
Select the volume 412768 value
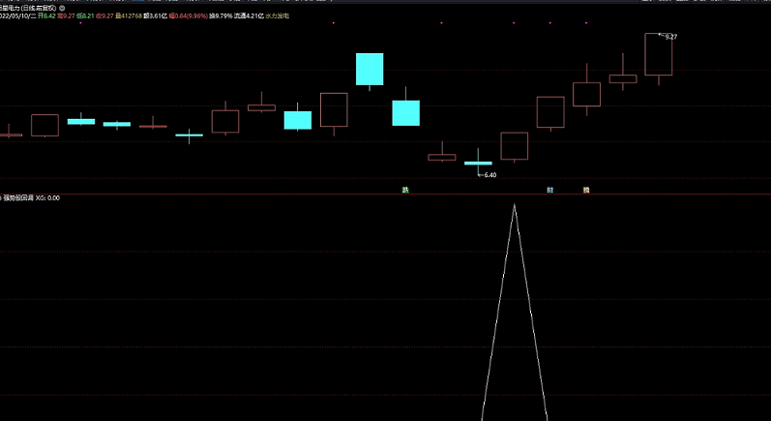coord(132,16)
